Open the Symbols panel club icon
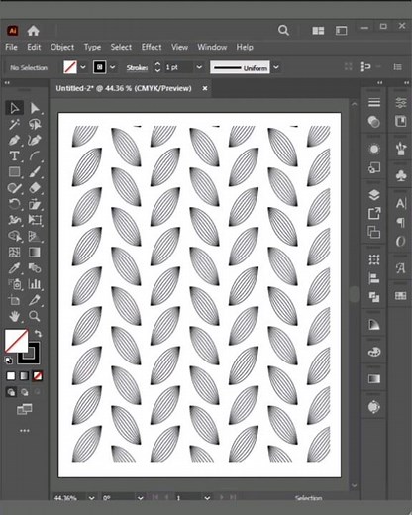Viewport: 412px width, 515px height. [401, 175]
